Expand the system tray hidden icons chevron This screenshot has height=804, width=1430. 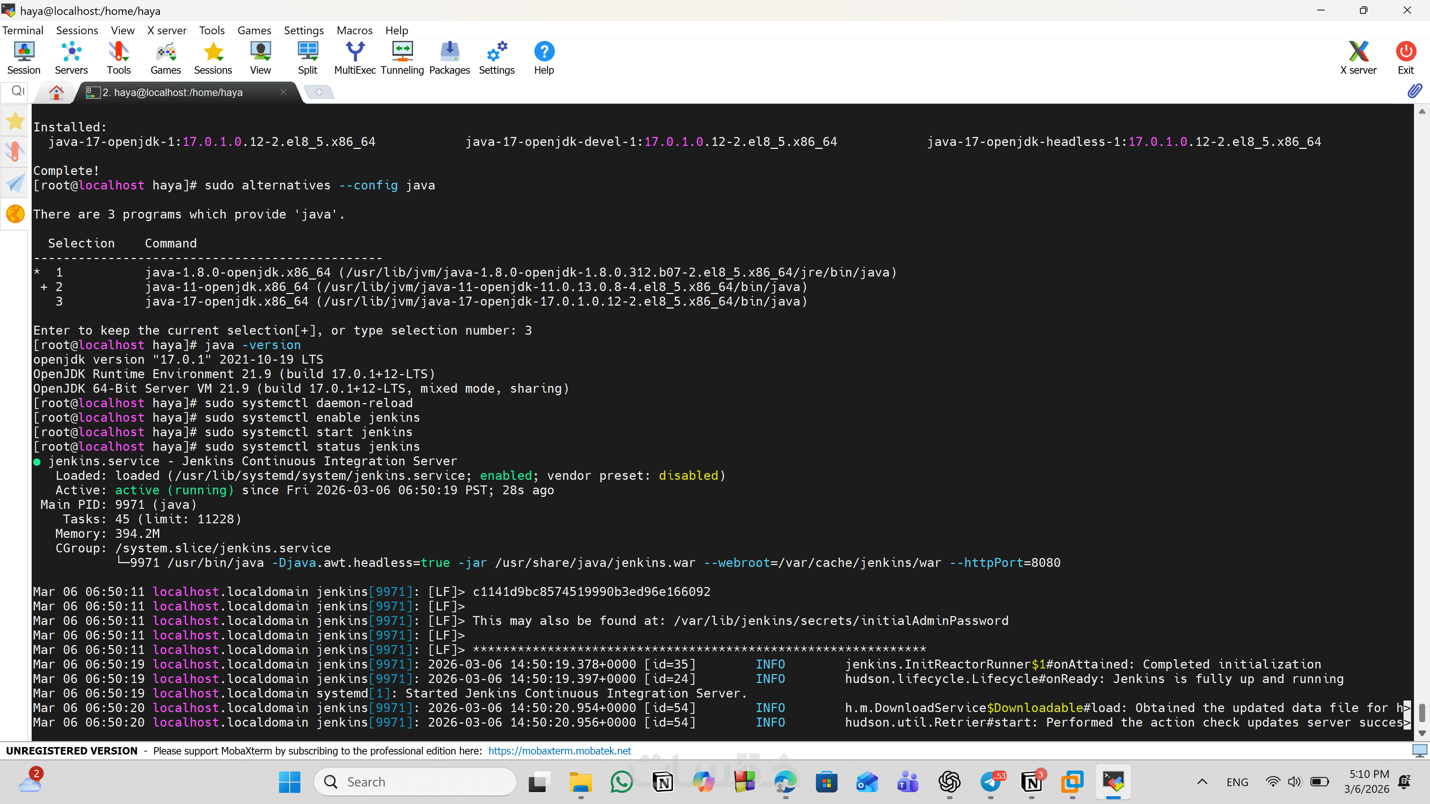(x=1202, y=782)
